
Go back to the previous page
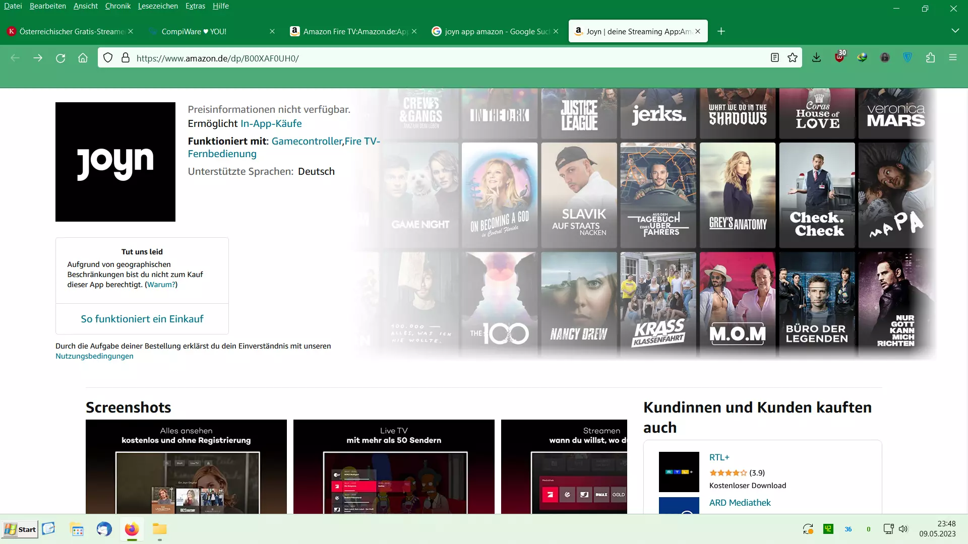coord(15,58)
